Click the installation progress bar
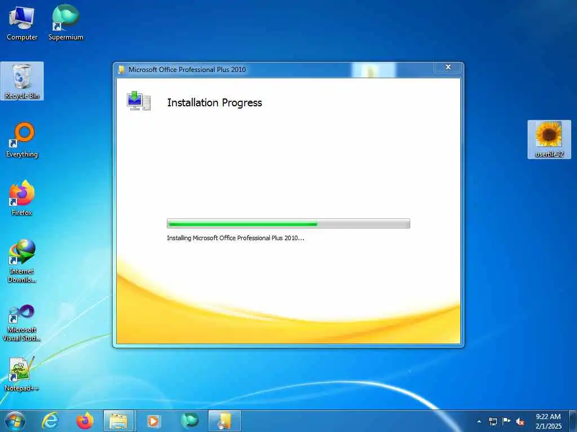 click(x=288, y=223)
